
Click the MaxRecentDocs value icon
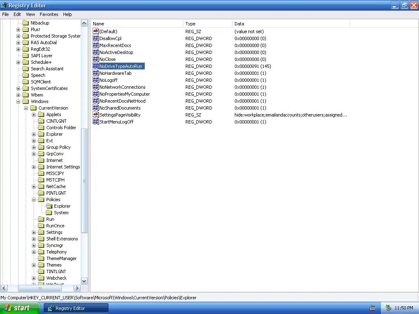coord(96,45)
